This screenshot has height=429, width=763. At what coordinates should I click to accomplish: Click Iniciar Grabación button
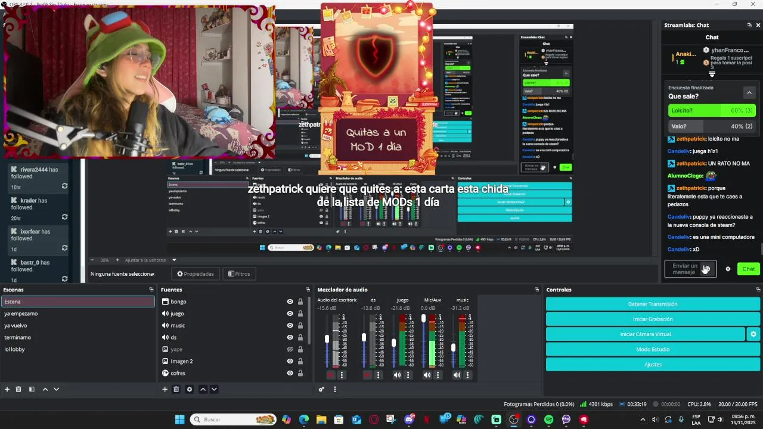point(653,319)
